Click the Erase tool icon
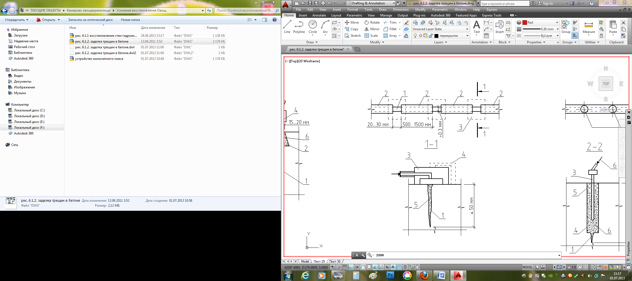Image resolution: width=632 pixels, height=281 pixels. click(406, 23)
